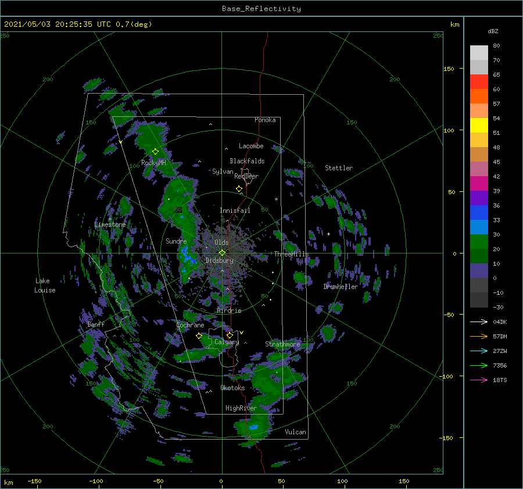Click the yellow diamond marker below RedDeer
The height and width of the screenshot is (489, 523).
(239, 189)
